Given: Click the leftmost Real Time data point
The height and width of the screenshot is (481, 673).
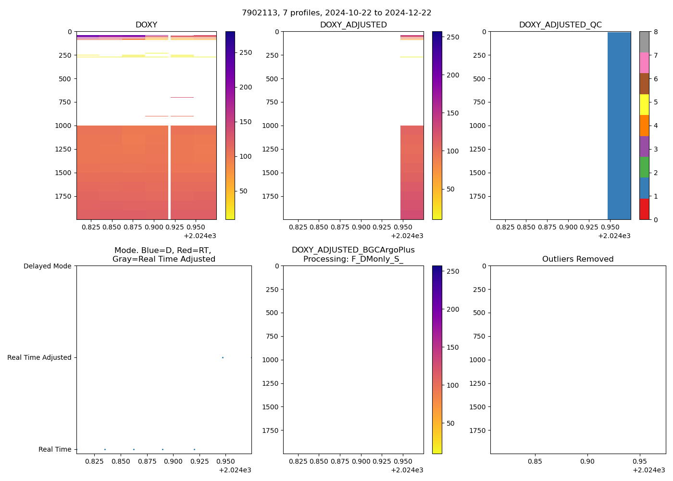Looking at the screenshot, I should point(105,449).
